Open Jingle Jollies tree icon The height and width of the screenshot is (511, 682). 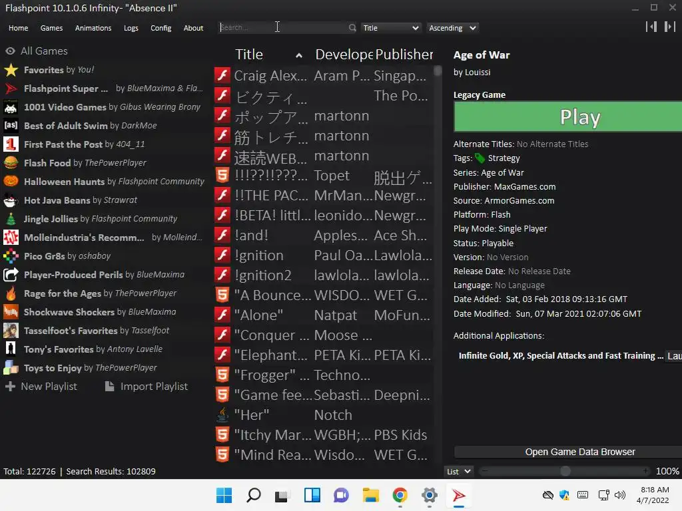pos(11,219)
